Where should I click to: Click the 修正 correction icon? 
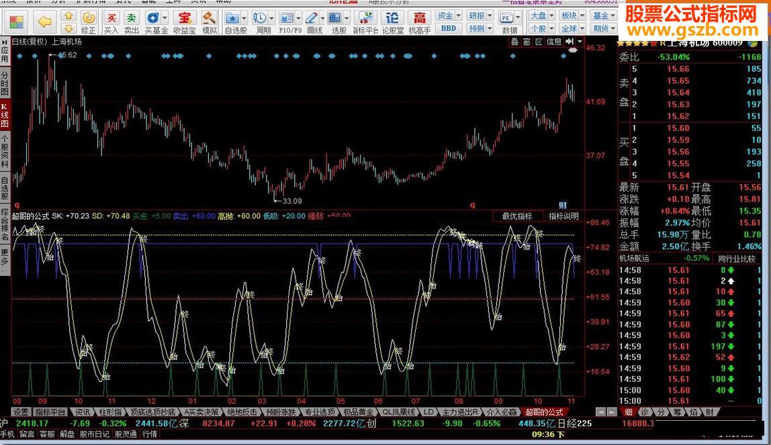coord(89,22)
